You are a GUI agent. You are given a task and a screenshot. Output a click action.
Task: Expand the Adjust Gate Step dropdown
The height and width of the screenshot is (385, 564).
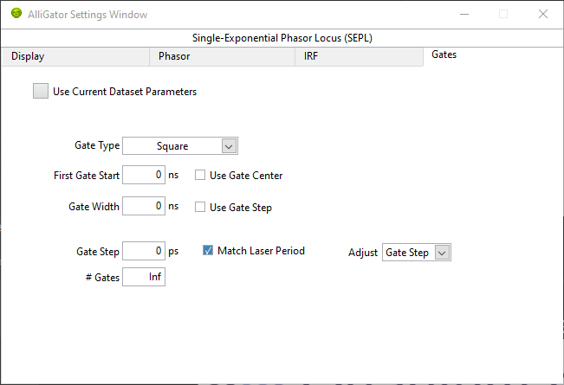tap(417, 253)
